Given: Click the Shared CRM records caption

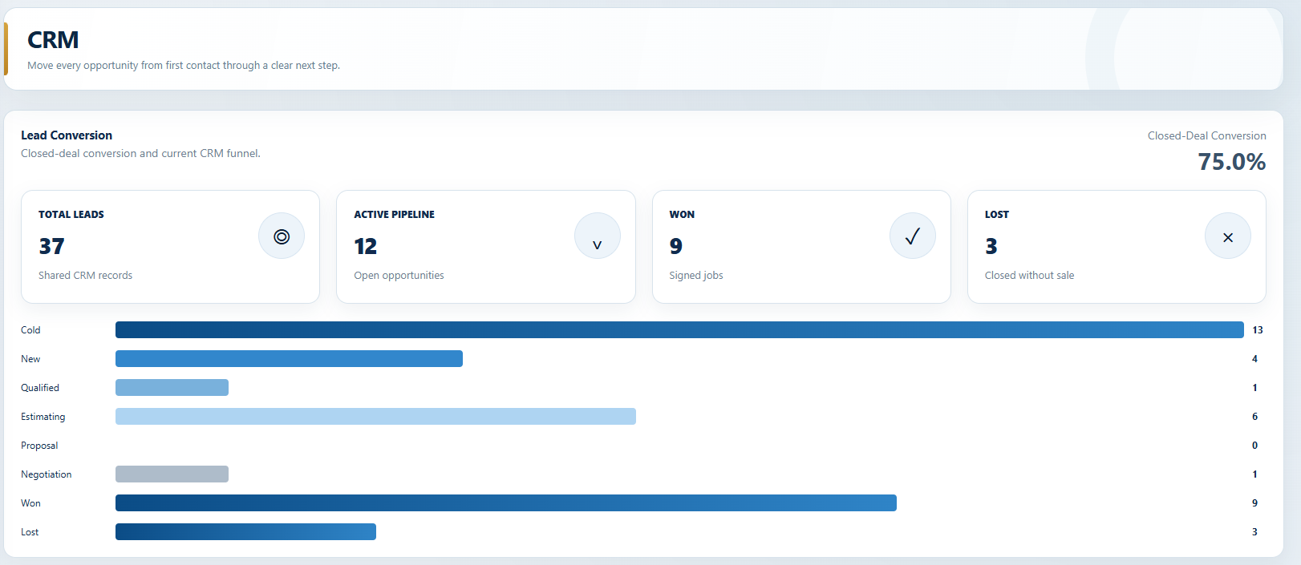Looking at the screenshot, I should (x=86, y=276).
